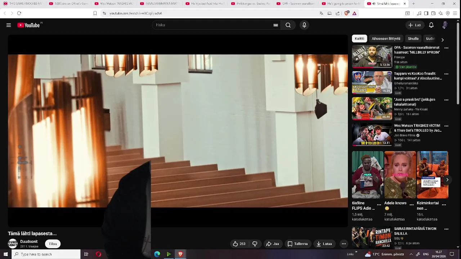This screenshot has height=259, width=461.
Task: Dislike the video with thumbs down
Action: (x=255, y=244)
